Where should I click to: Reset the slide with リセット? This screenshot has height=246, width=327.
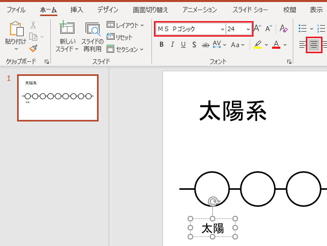(x=119, y=37)
